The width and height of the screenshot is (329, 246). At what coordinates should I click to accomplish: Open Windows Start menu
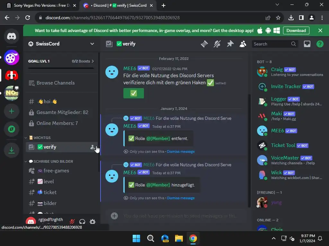tap(136, 238)
